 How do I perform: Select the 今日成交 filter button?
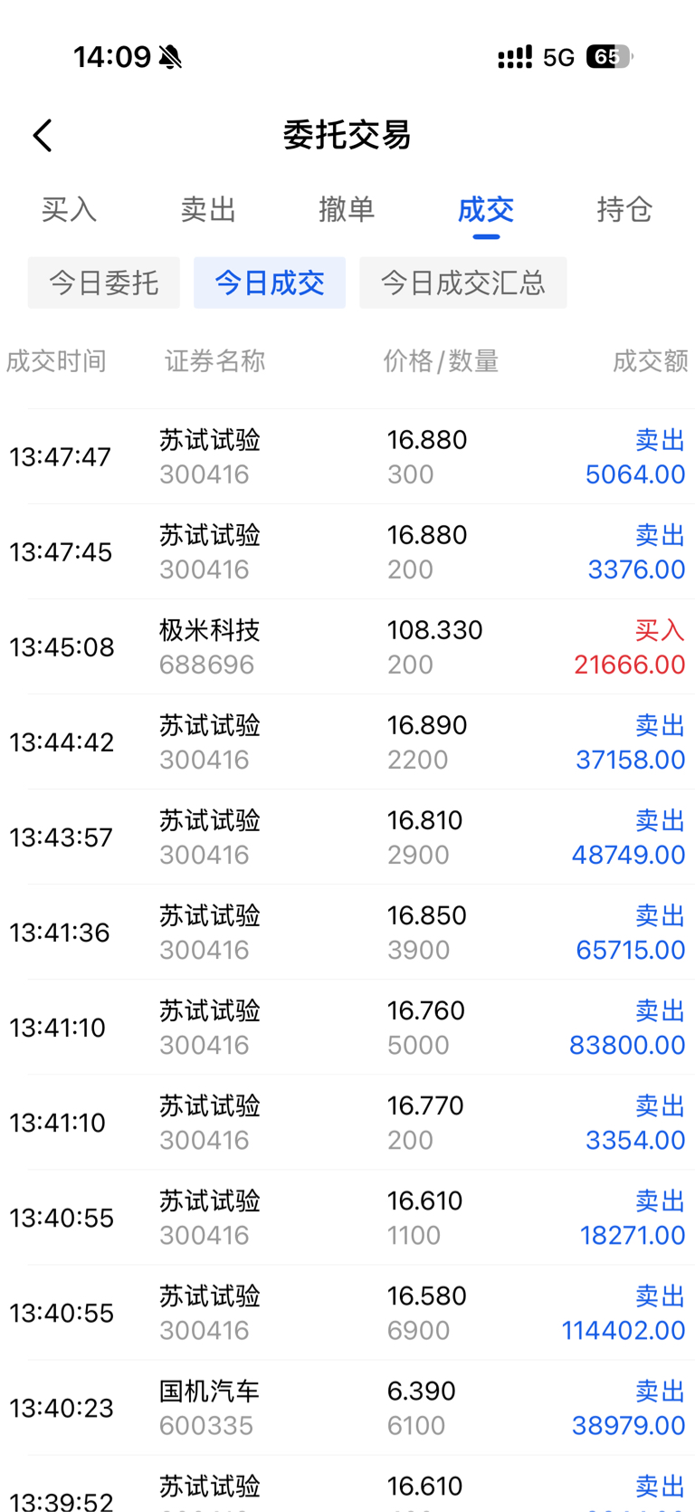point(270,282)
